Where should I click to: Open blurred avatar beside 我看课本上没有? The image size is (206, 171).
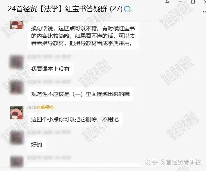(16, 62)
